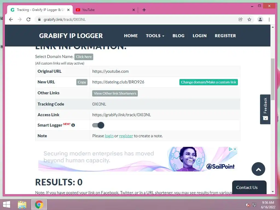Close the Grabify Tracking tab
280x210 pixels.
[x=68, y=10]
